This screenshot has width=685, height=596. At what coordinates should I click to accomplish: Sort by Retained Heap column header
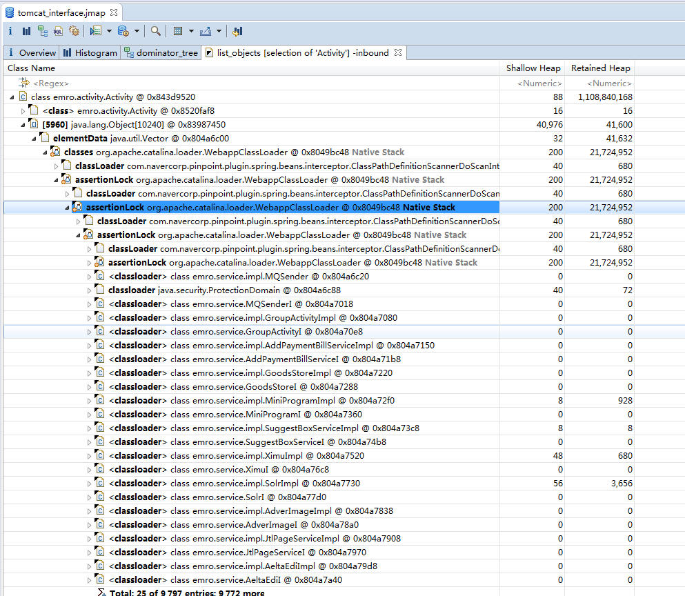coord(600,68)
